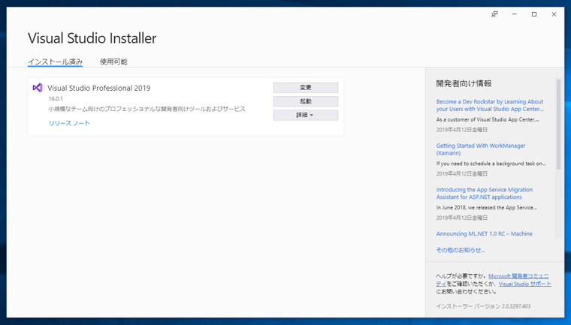Close the Visual Studio Installer window
This screenshot has height=325, width=571.
(554, 14)
